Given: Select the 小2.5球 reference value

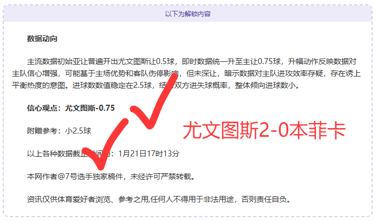Looking at the screenshot, I should coord(78,131).
